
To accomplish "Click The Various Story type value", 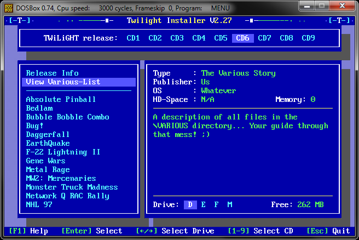I will pyautogui.click(x=239, y=73).
